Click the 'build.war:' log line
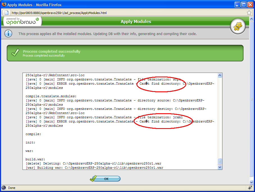This screenshot has width=255, height=192. point(35,159)
